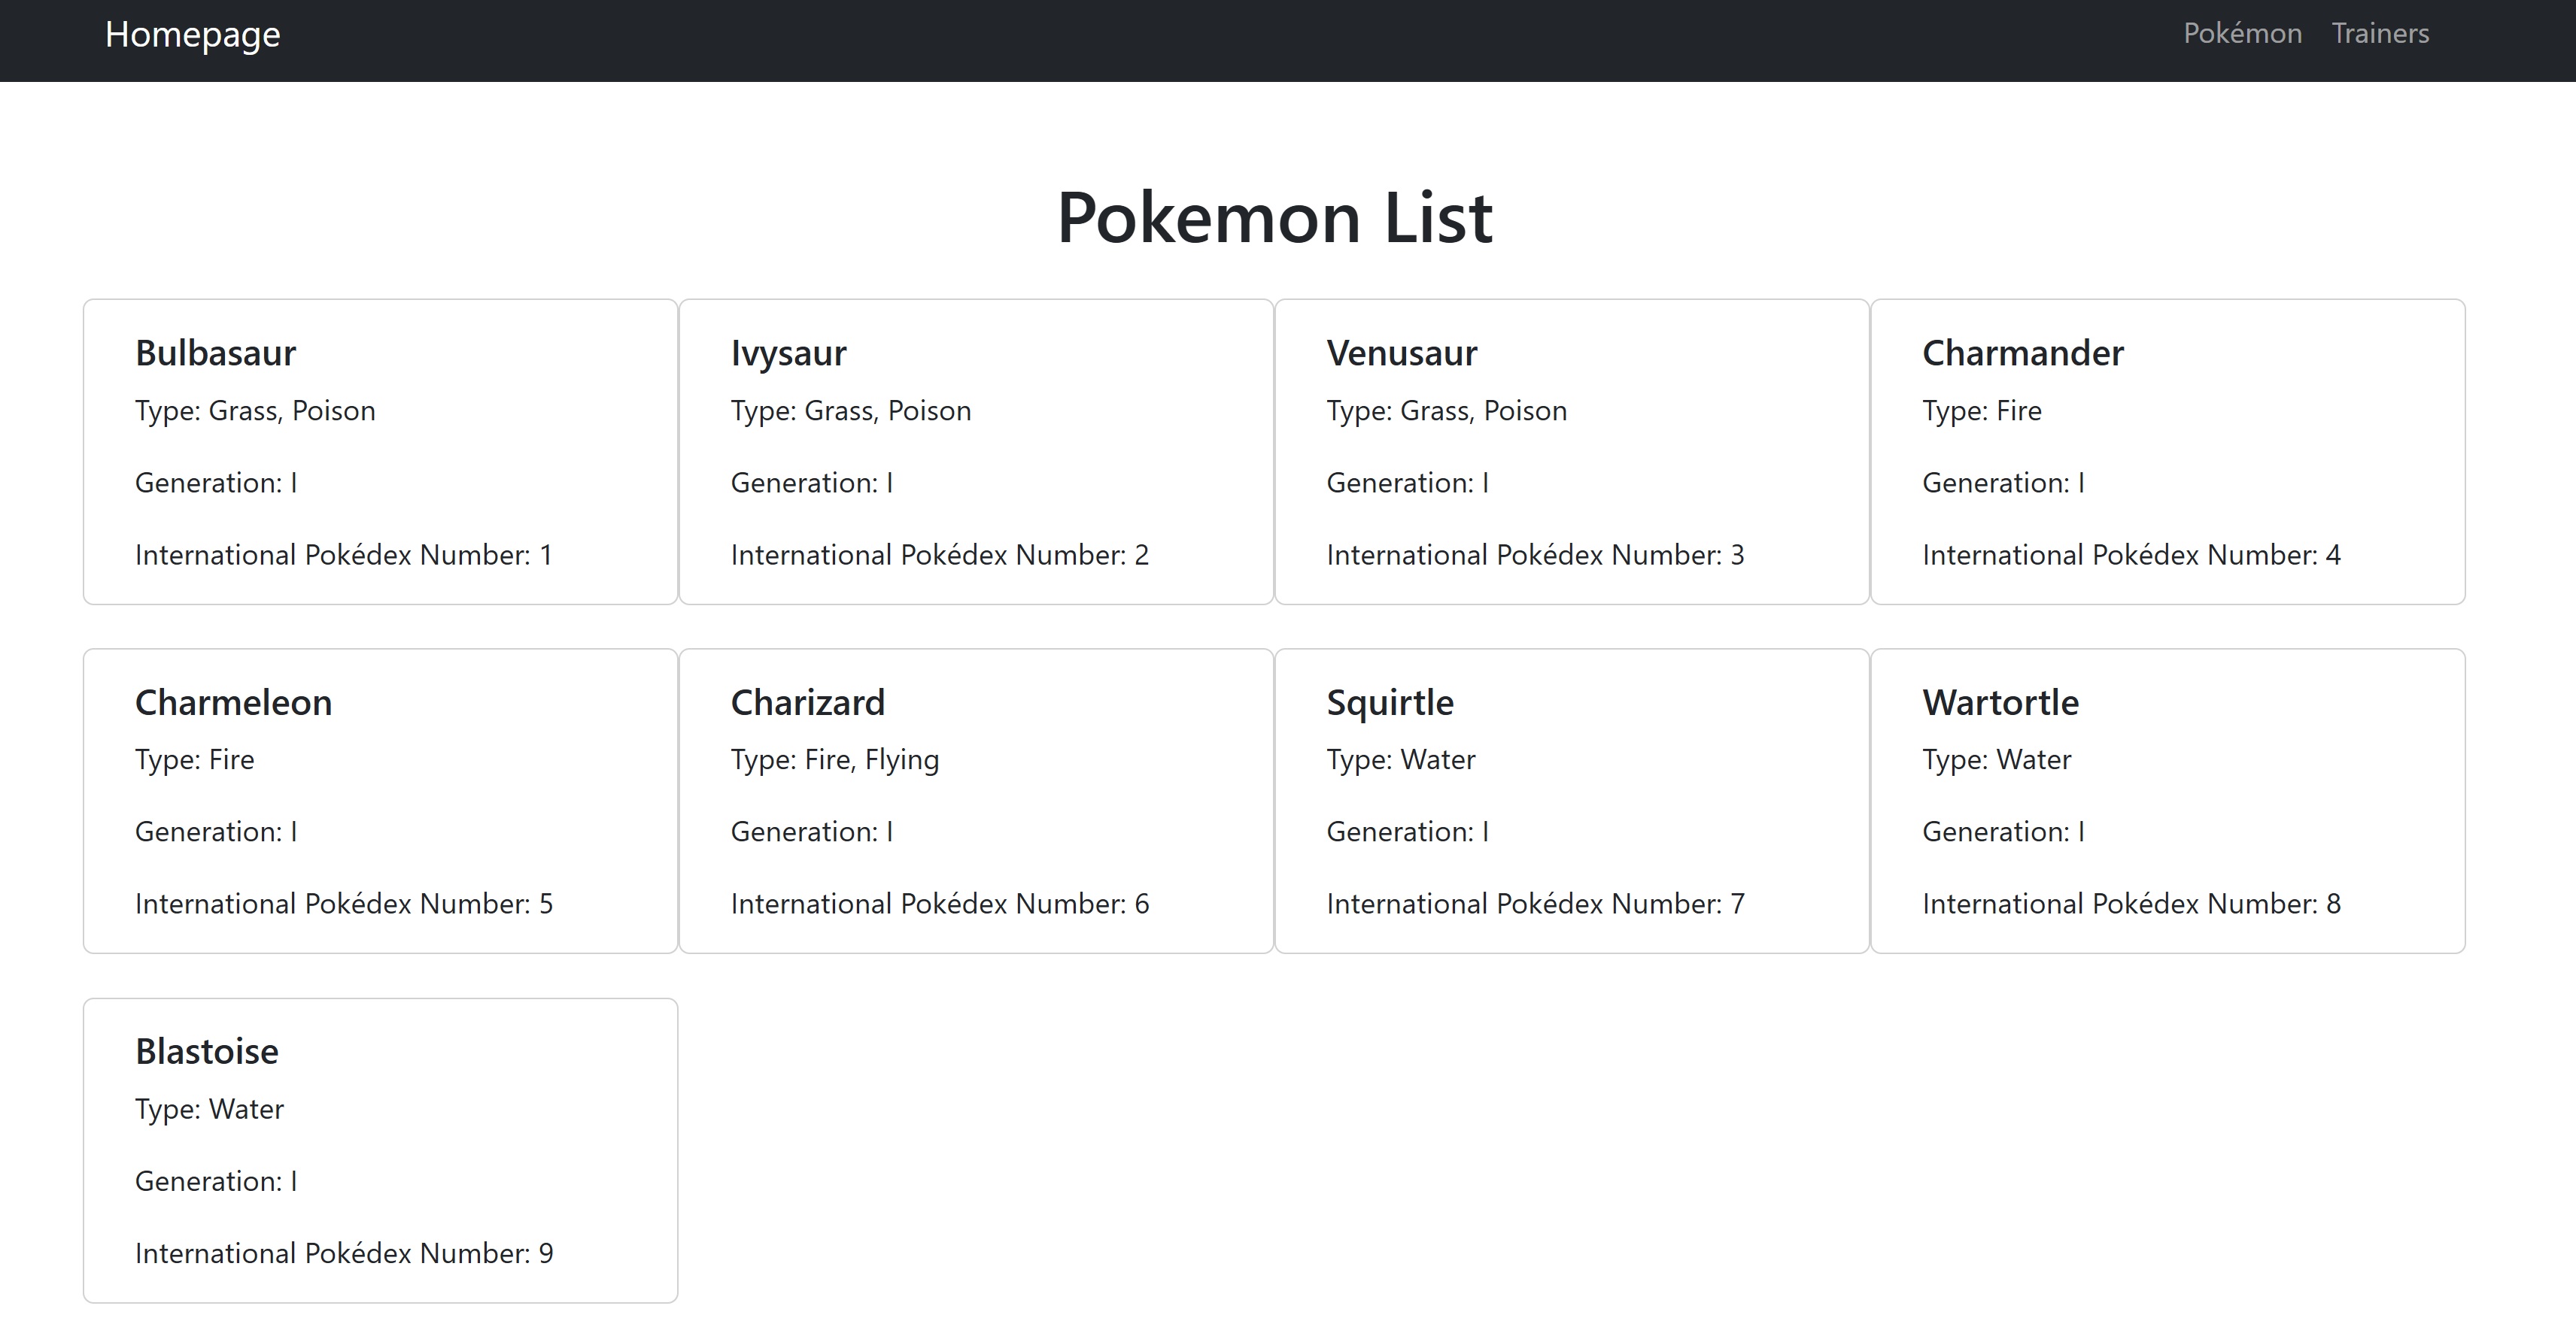Click Charmander's Generation: I text
This screenshot has width=2576, height=1324.
click(2003, 483)
